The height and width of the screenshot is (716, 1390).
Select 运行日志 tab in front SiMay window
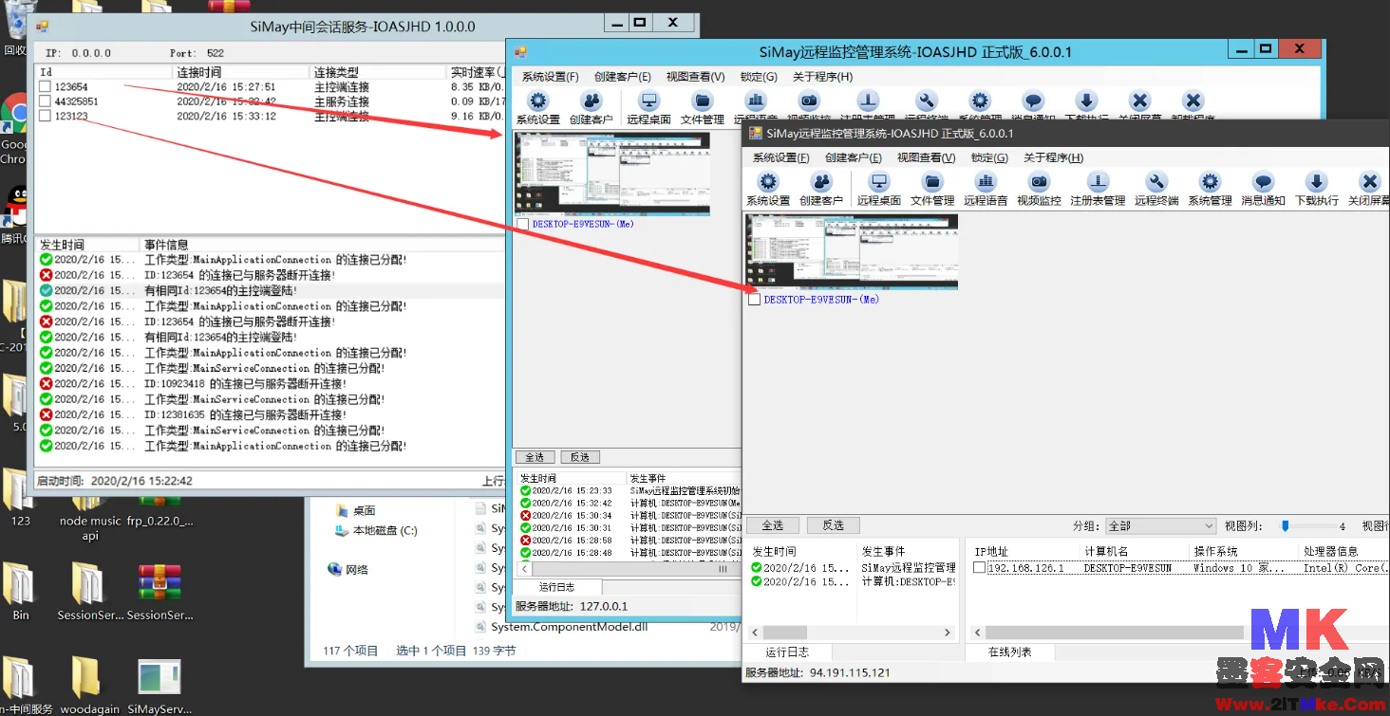(788, 652)
